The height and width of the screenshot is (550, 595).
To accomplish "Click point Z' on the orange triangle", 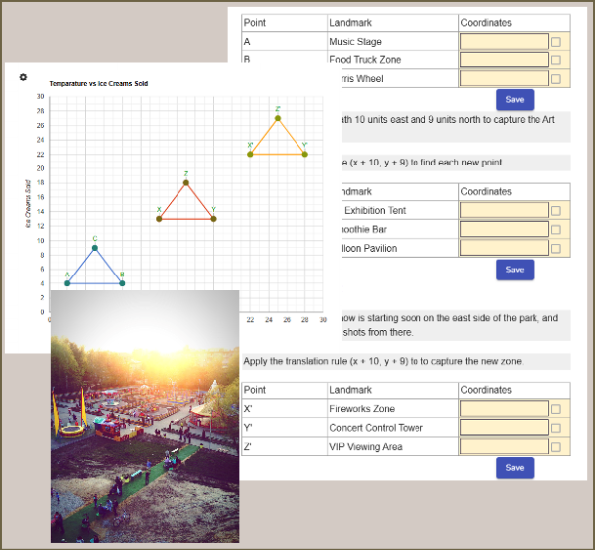I will pyautogui.click(x=278, y=118).
